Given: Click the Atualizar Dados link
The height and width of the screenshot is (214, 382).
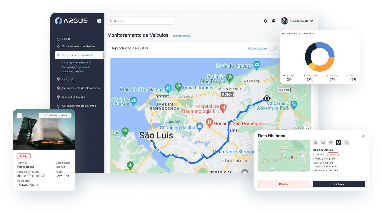Looking at the screenshot, I should click(181, 36).
